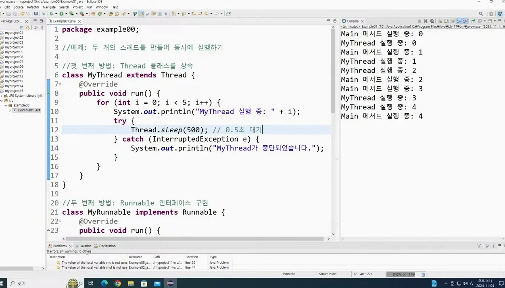This screenshot has height=288, width=505.
Task: Click Clear Console icon
Action: point(440,21)
